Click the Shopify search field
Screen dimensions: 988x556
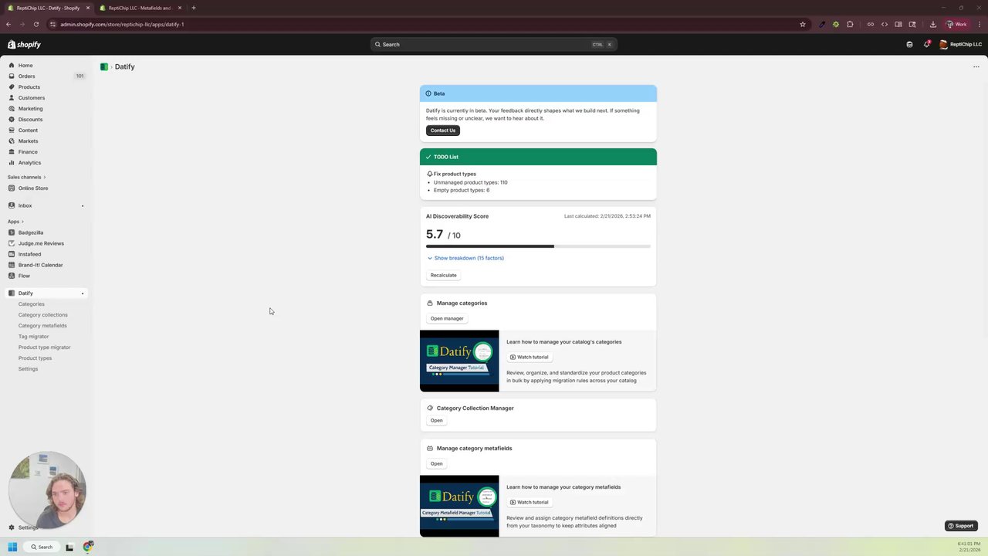(494, 44)
